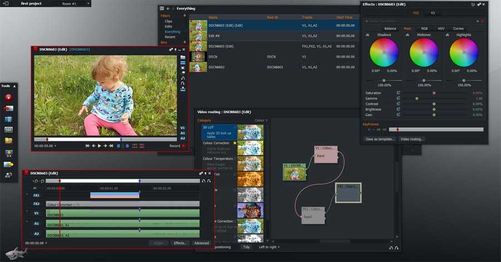This screenshot has height=262, width=501.
Task: Open the Colour category dropdown
Action: [261, 120]
